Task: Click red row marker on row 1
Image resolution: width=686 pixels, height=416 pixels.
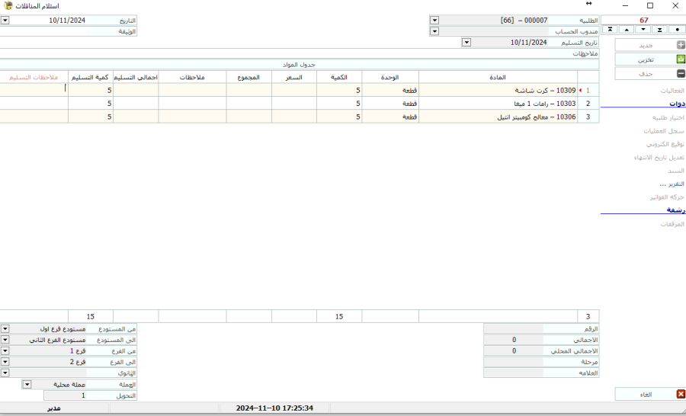Action: (x=580, y=90)
